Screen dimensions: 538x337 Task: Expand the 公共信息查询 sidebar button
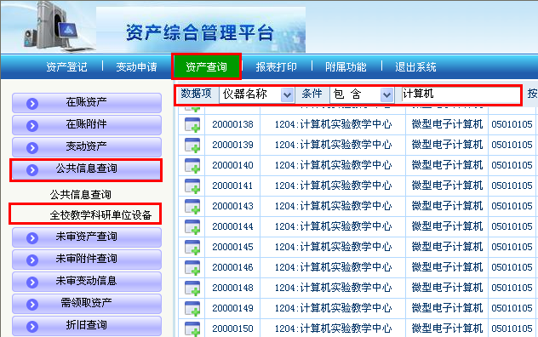[87, 169]
